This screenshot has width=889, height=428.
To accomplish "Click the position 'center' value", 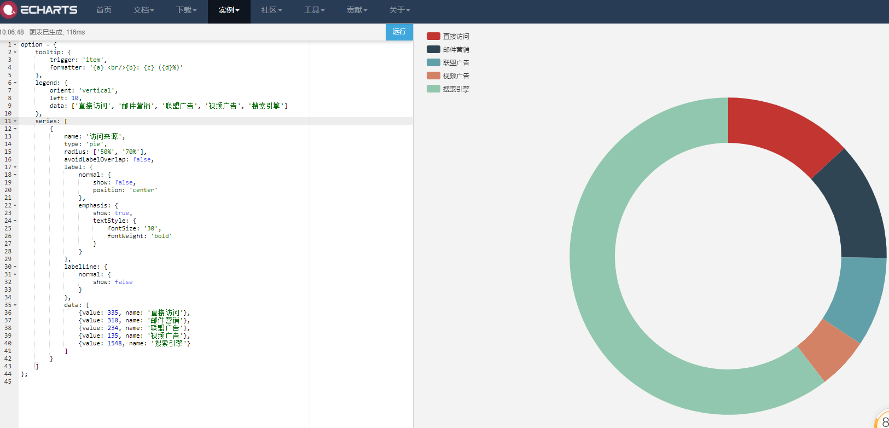I will pyautogui.click(x=143, y=190).
